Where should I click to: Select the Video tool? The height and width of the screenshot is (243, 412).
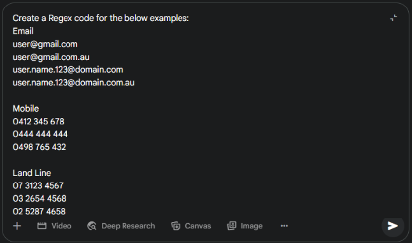pos(54,226)
